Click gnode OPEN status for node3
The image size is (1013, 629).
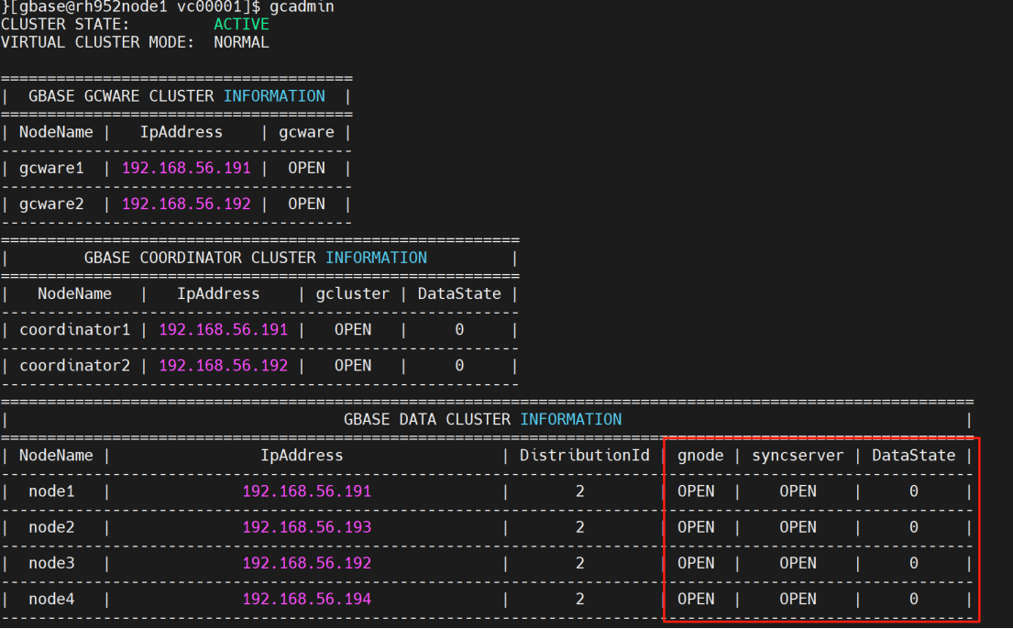pos(696,563)
